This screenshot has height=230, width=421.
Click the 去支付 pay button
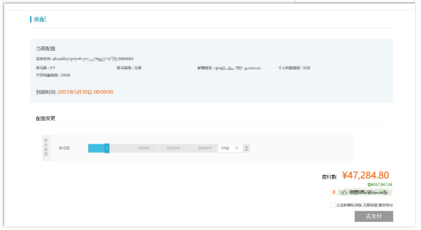374,216
